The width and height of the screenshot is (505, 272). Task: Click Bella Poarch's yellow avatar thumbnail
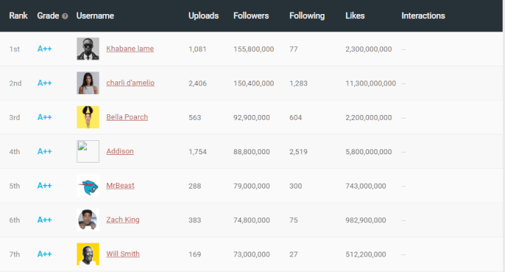click(88, 117)
